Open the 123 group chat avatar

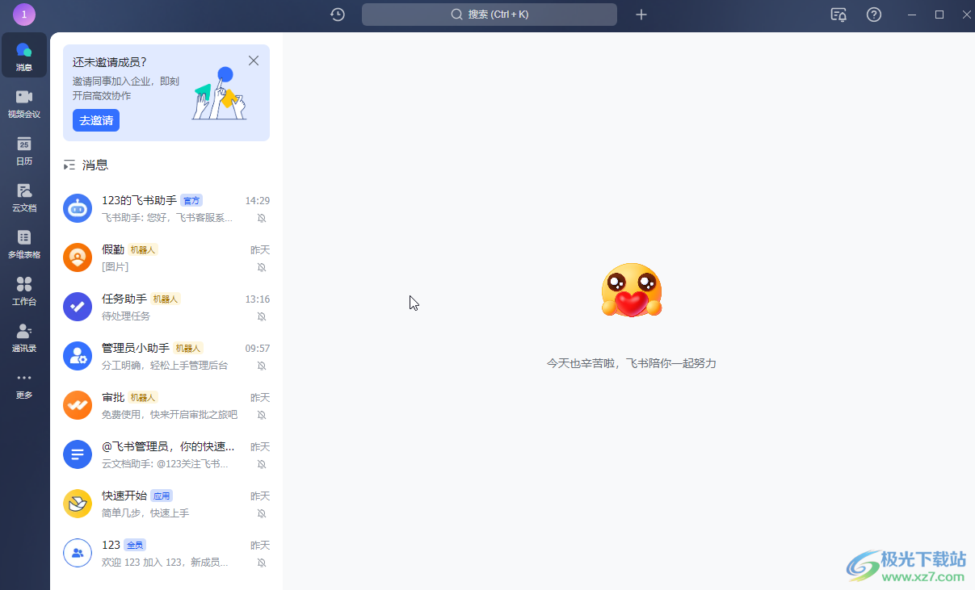[78, 553]
